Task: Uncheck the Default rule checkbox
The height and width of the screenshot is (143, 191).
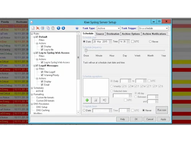Action: coord(37,37)
